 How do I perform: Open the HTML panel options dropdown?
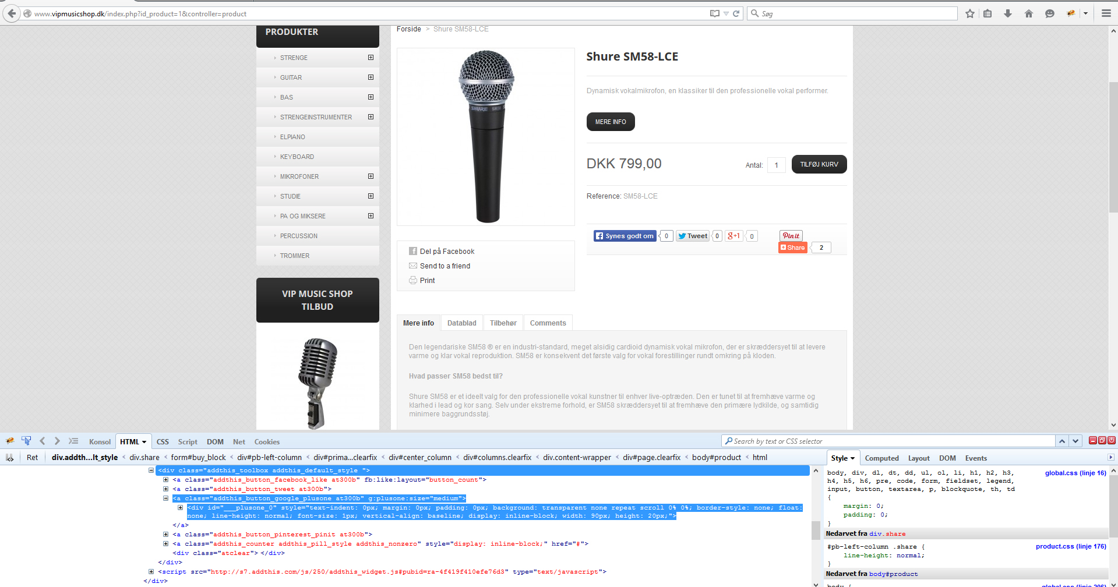144,442
